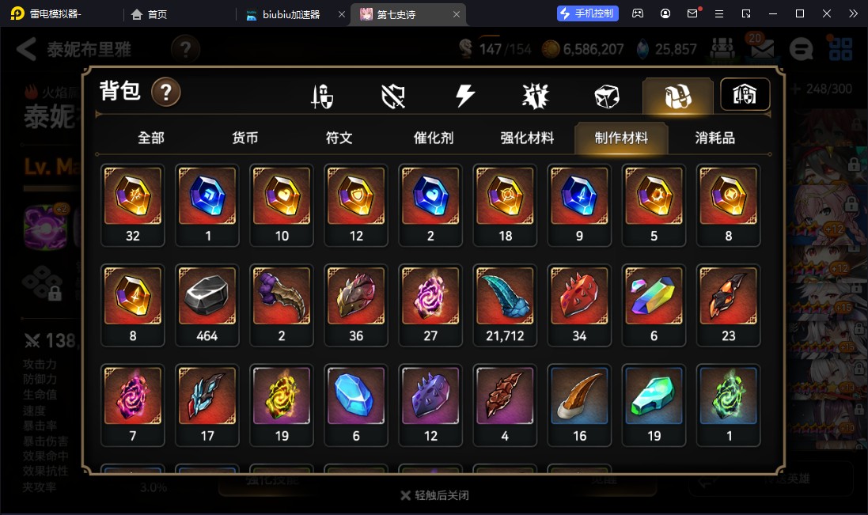Open the treasure chest materials category
The image size is (868, 515).
tap(677, 97)
